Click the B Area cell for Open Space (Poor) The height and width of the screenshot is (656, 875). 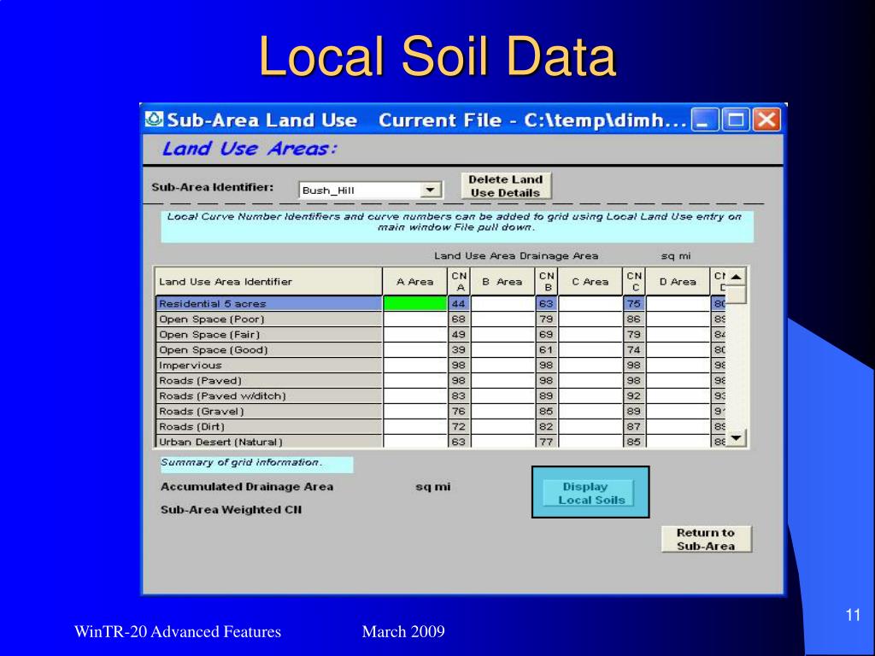click(x=502, y=319)
